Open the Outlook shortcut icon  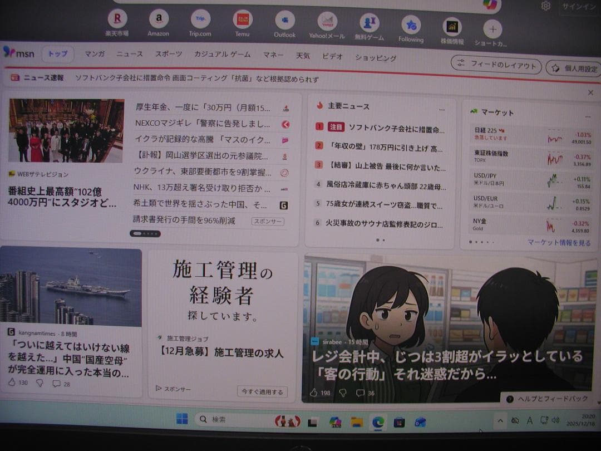point(285,21)
